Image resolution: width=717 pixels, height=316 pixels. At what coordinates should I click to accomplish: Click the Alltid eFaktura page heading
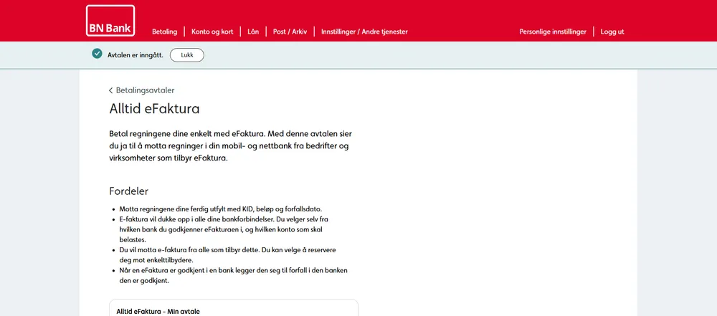tap(154, 109)
